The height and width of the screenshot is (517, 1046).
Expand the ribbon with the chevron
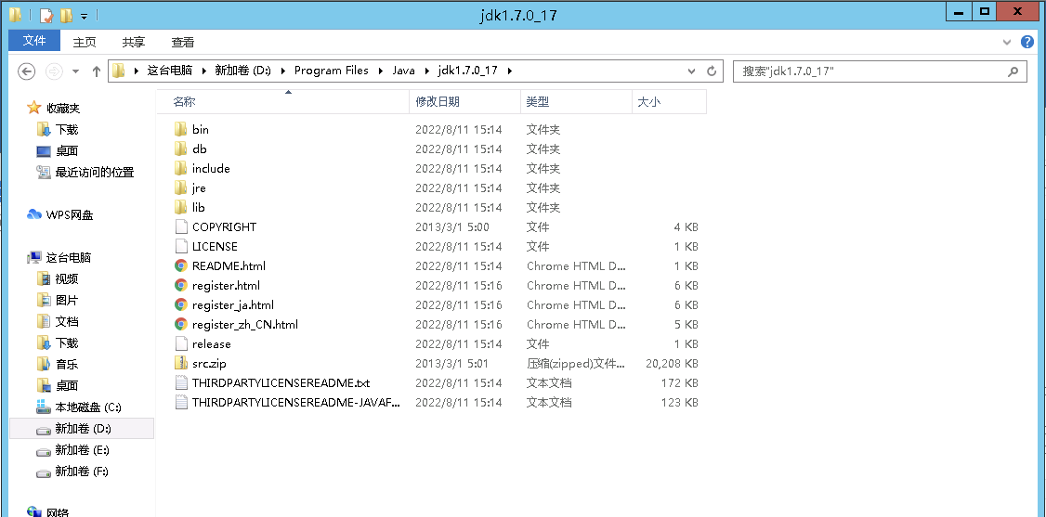(1008, 43)
